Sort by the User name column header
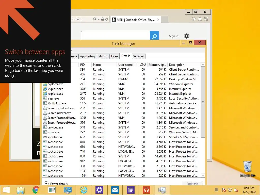Image resolution: width=260 pixels, height=195 pixels. 127,65
